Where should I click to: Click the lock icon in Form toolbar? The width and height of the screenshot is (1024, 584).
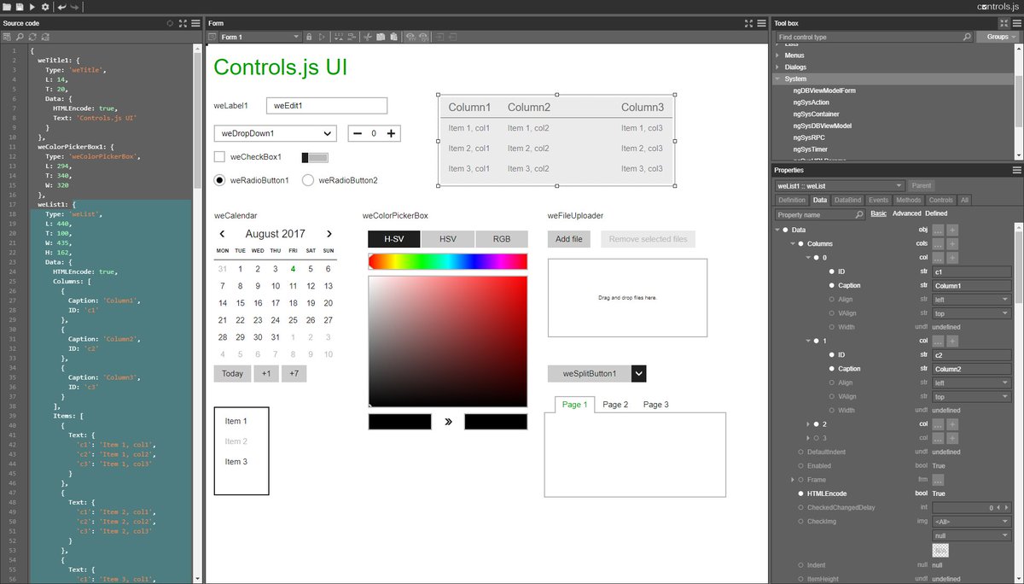point(309,37)
